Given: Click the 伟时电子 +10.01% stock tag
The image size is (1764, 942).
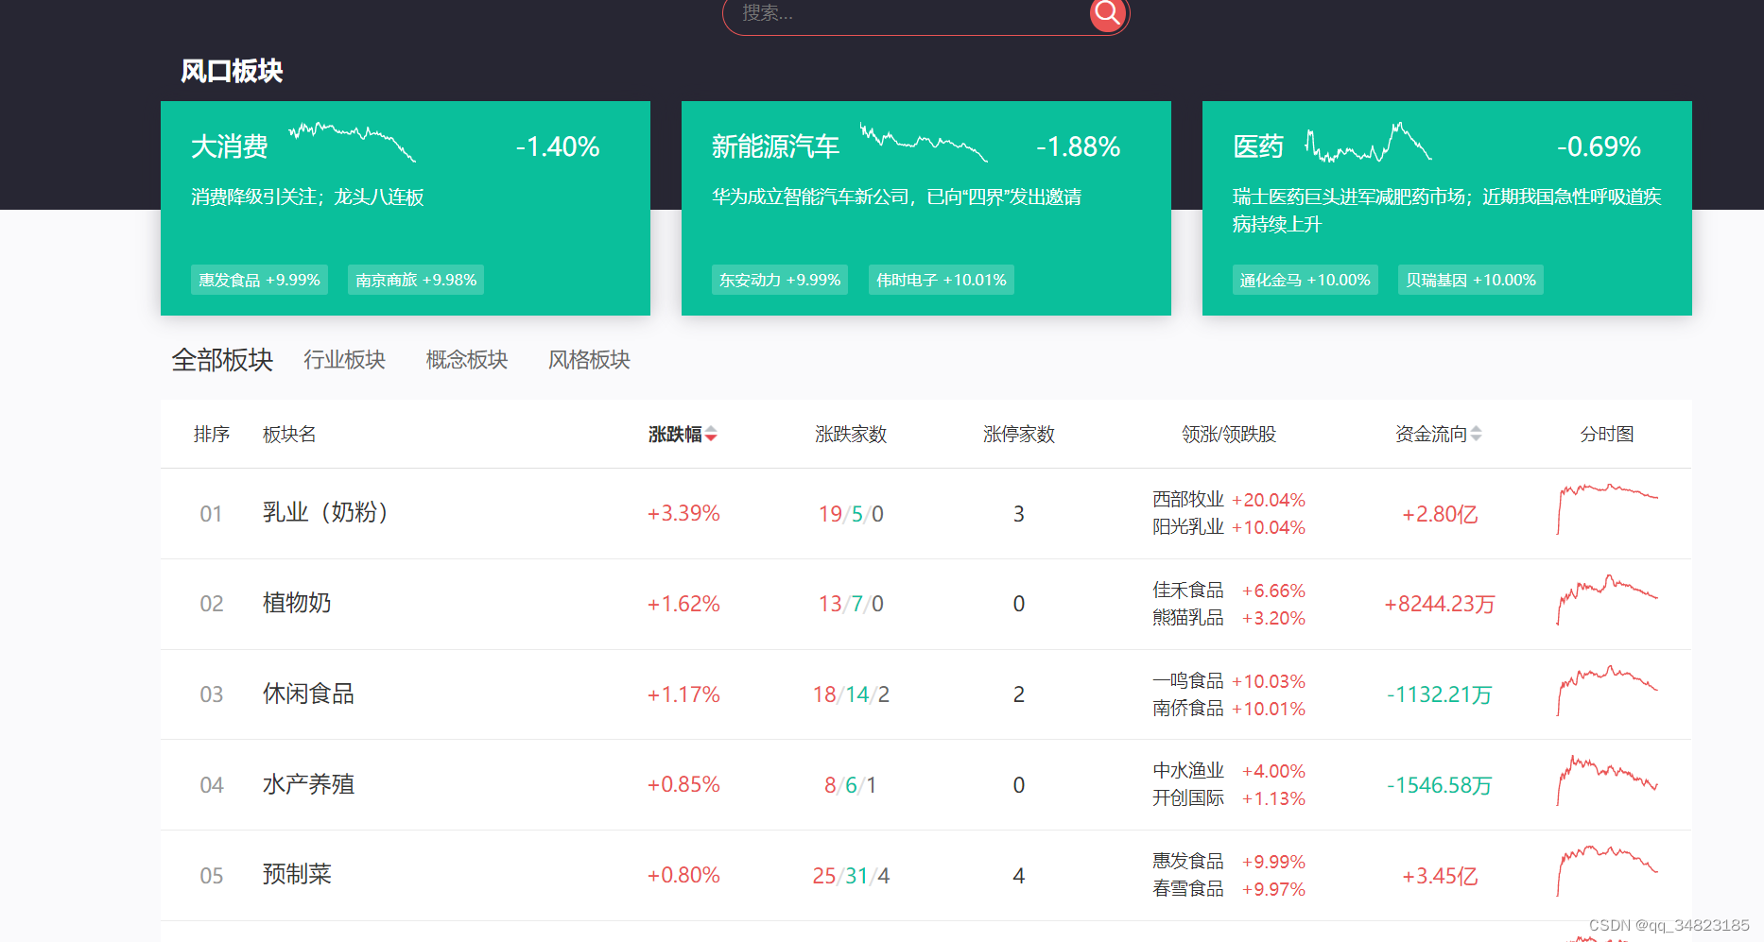Looking at the screenshot, I should (942, 280).
